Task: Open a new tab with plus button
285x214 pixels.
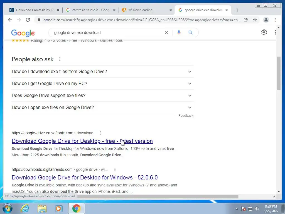Action: [x=237, y=10]
